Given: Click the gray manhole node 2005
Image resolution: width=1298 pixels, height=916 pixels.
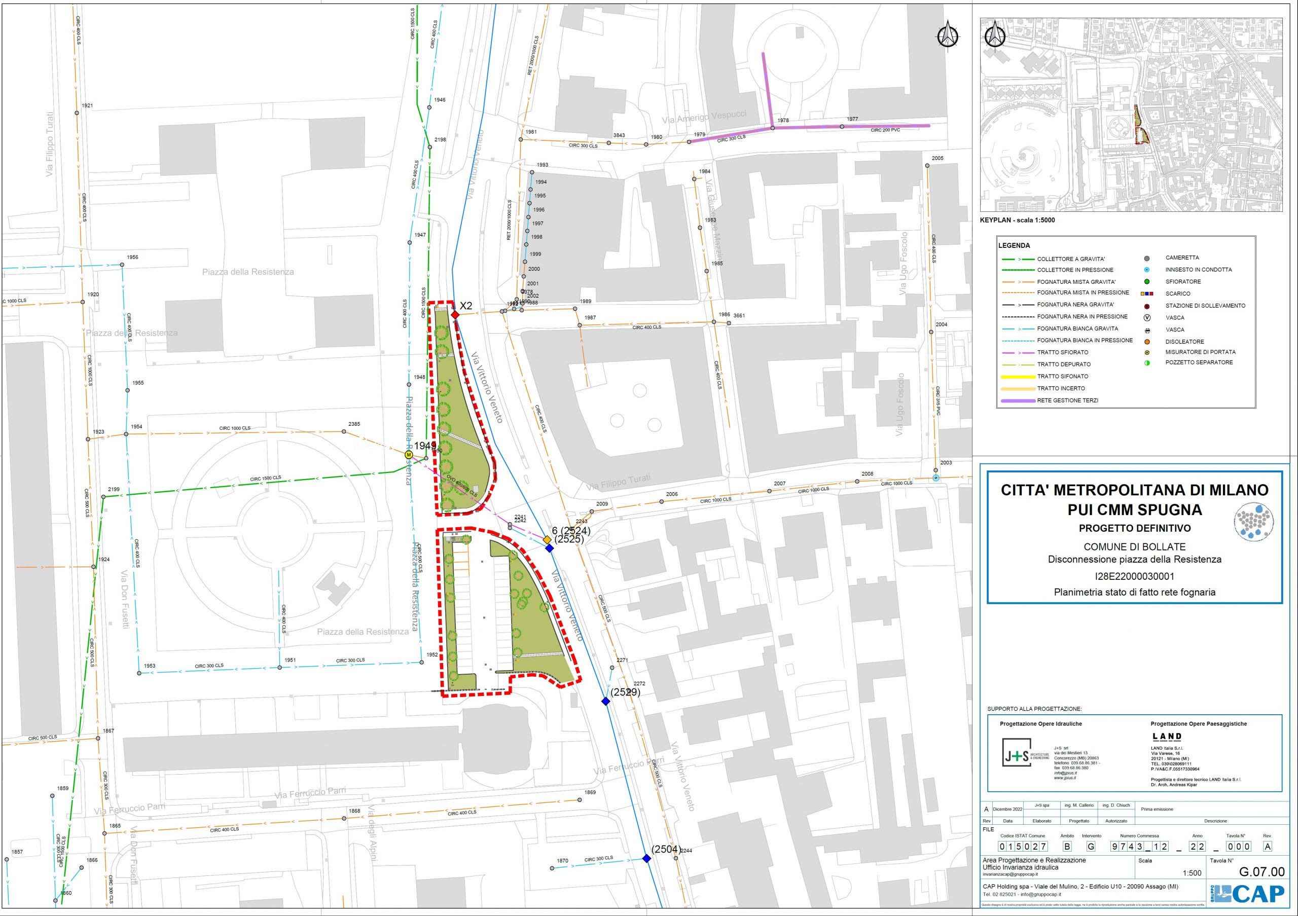Looking at the screenshot, I should pyautogui.click(x=928, y=166).
